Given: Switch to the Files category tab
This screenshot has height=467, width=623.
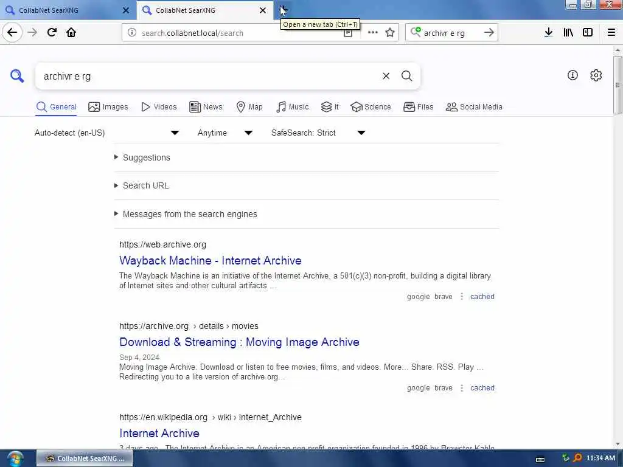Looking at the screenshot, I should click(418, 107).
